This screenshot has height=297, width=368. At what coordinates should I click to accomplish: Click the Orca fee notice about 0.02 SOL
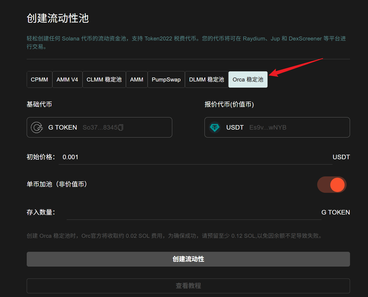(175, 236)
